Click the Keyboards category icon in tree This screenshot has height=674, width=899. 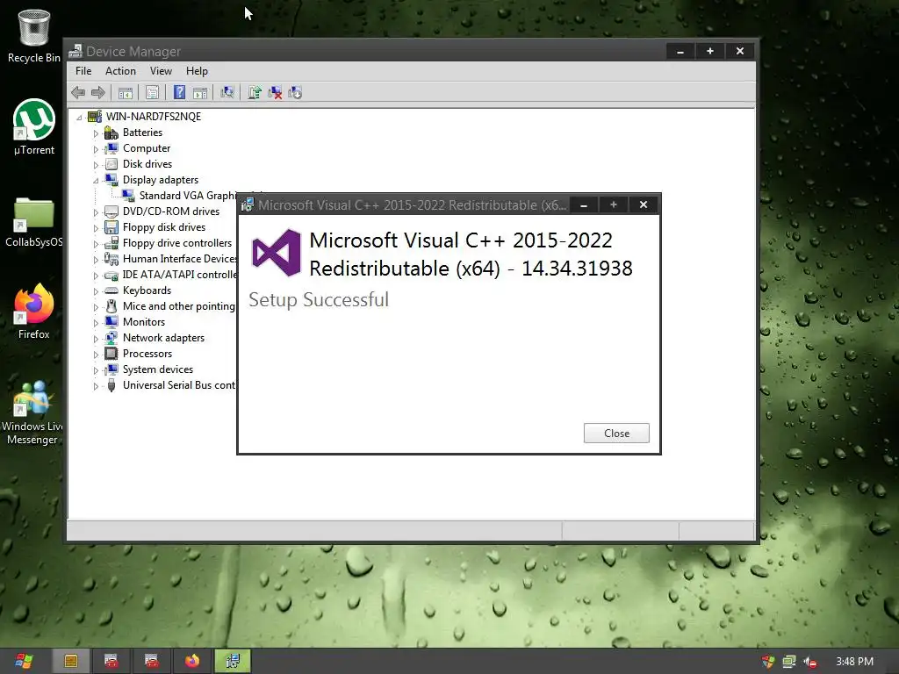pyautogui.click(x=111, y=290)
